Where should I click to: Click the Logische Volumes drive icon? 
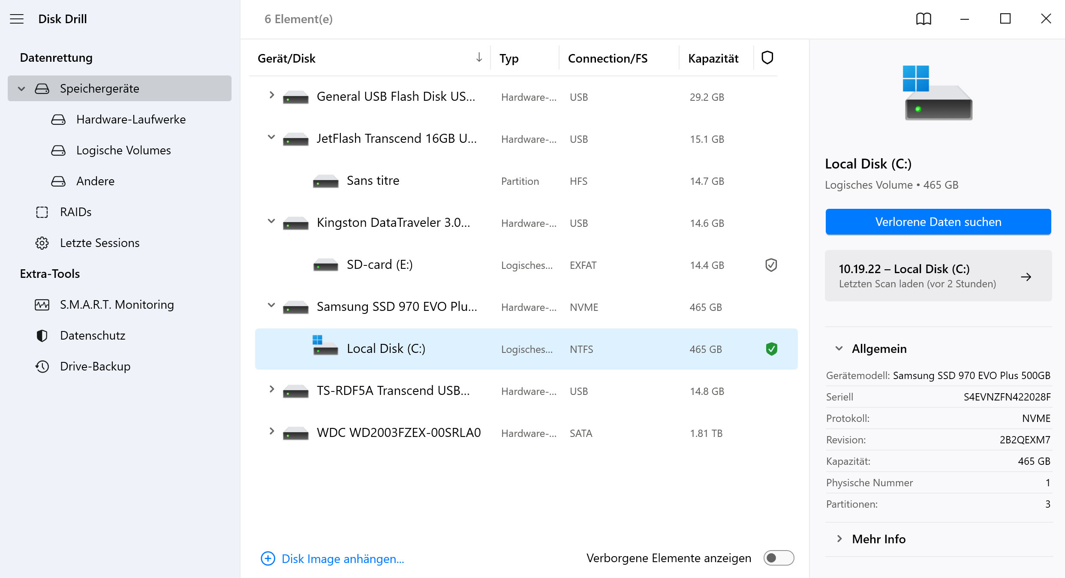click(x=58, y=150)
